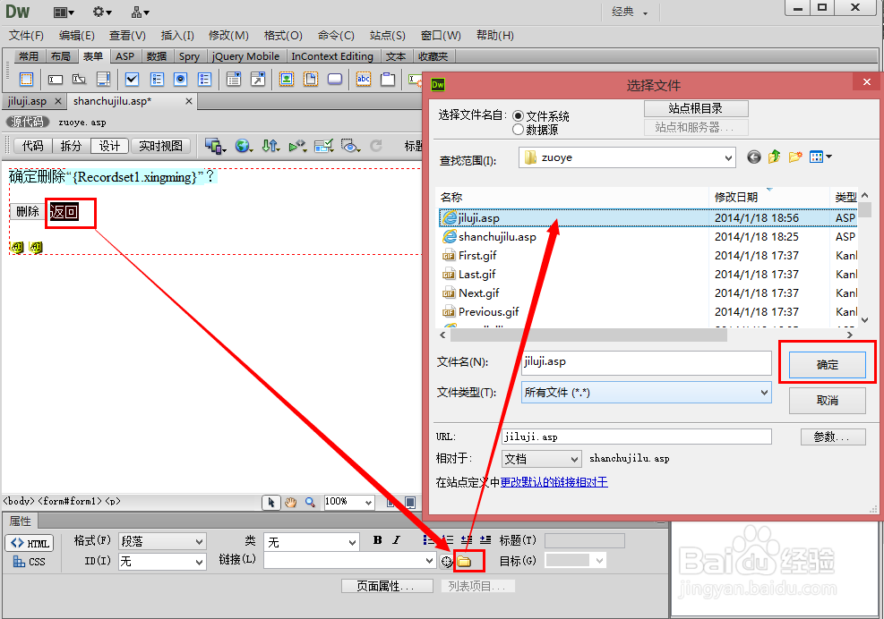Open the 类 class dropdown
This screenshot has height=619, width=884.
coord(311,542)
